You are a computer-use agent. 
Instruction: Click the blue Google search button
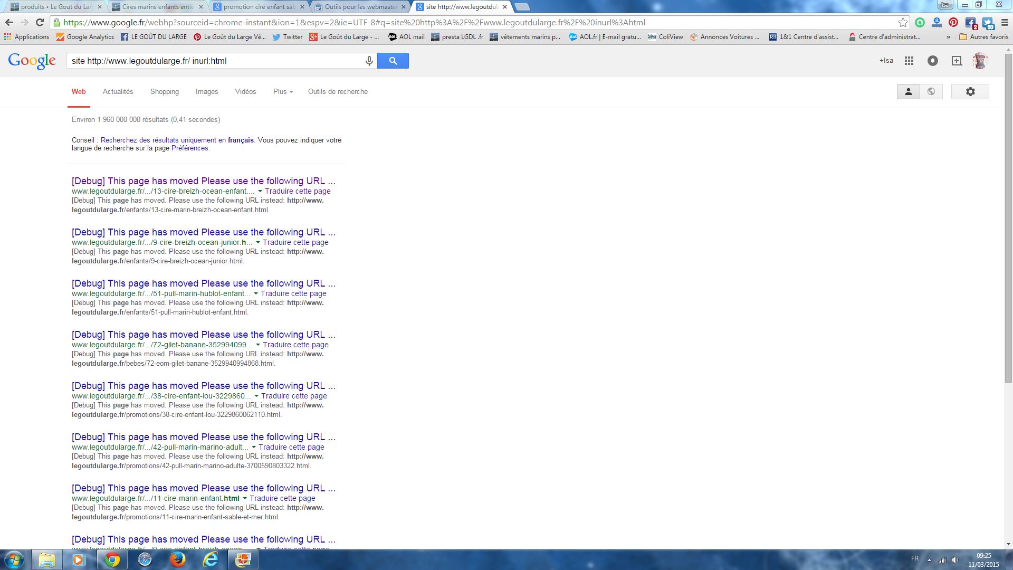(393, 61)
